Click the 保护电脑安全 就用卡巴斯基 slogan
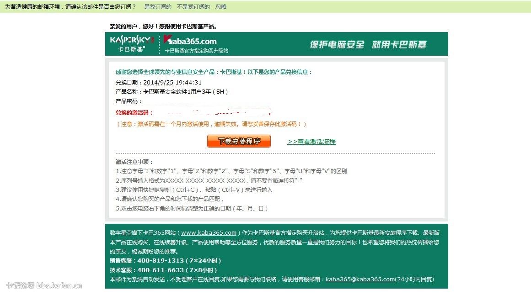531x295 pixels. point(368,44)
